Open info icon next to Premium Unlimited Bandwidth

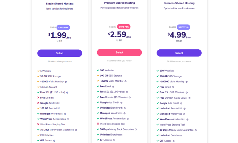pos(125,108)
